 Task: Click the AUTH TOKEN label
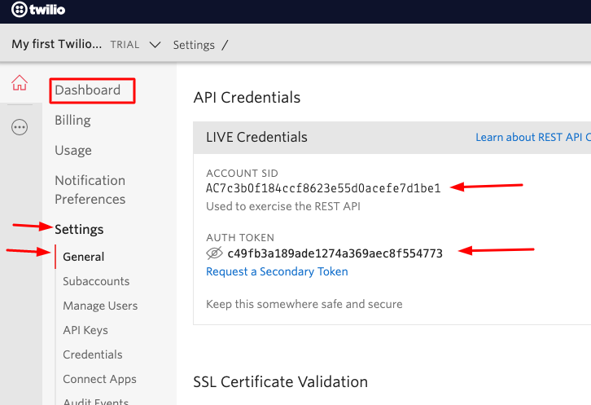tap(240, 238)
